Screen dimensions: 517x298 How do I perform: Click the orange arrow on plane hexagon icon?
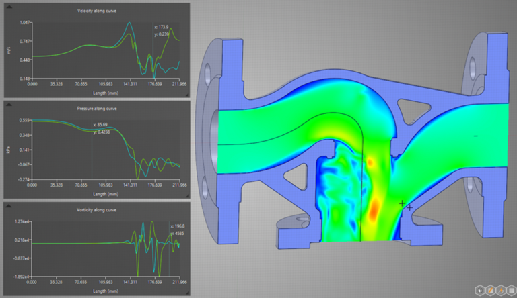pyautogui.click(x=501, y=290)
